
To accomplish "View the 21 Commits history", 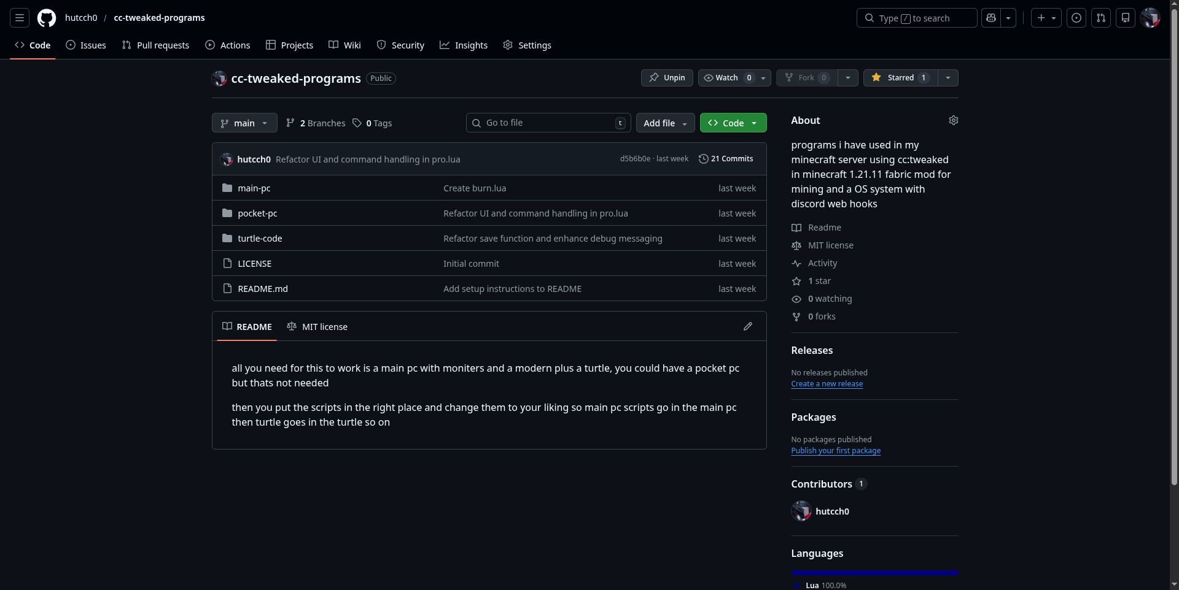I will (726, 159).
